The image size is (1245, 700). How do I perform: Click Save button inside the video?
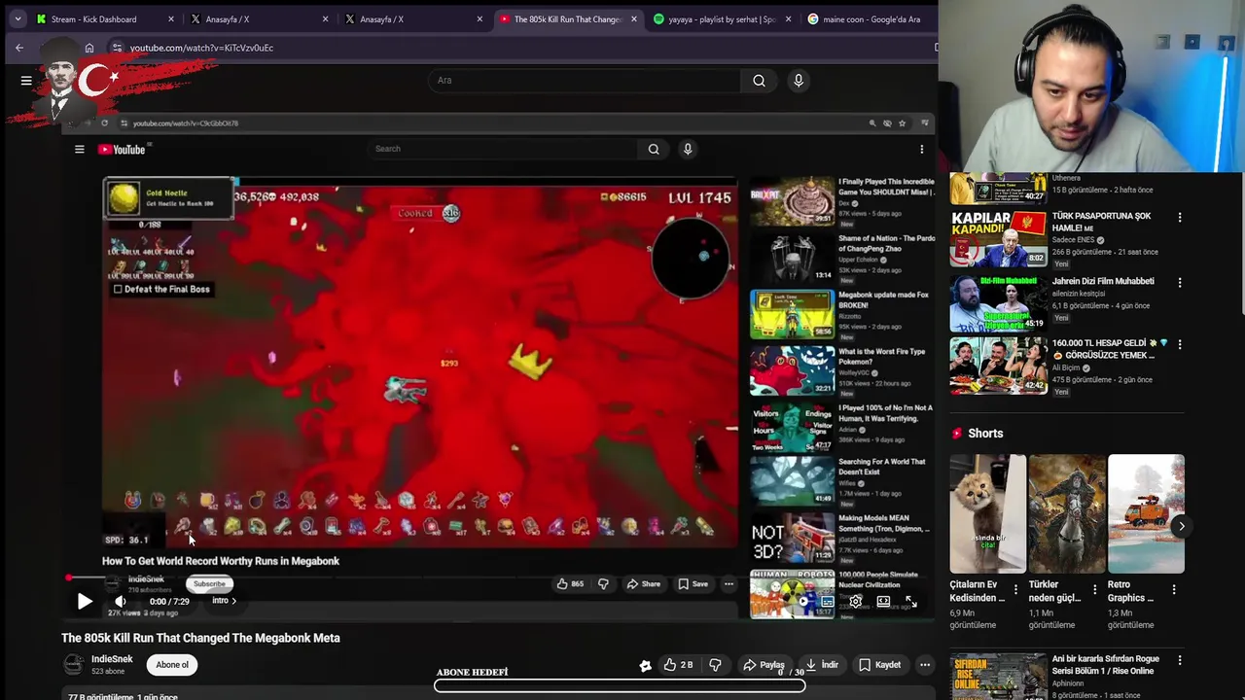694,584
